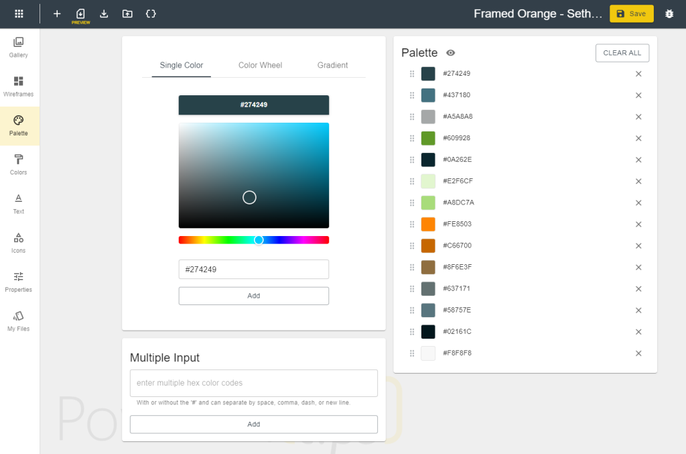Click the plus new item icon

coord(57,13)
